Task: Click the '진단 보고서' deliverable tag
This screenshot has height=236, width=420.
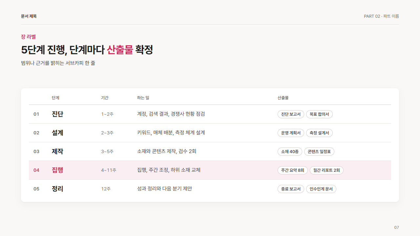Action: [291, 114]
